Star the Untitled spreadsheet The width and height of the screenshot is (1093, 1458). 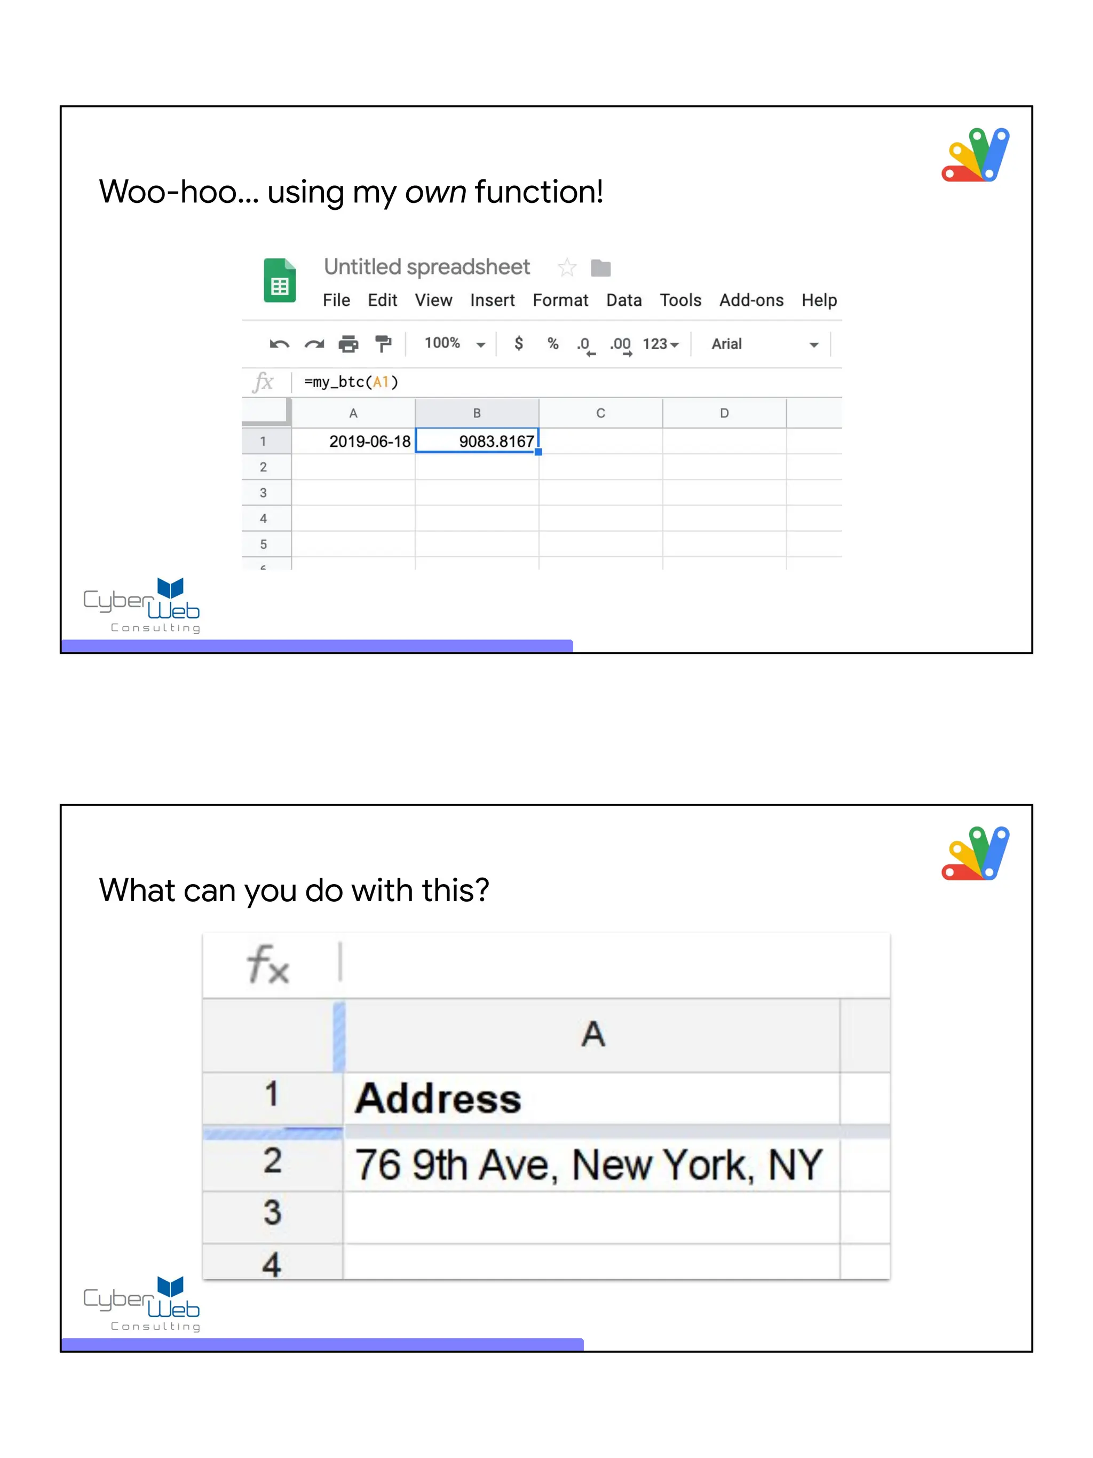(x=567, y=267)
